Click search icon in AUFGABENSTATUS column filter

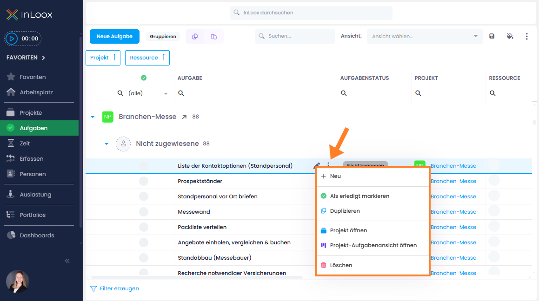(344, 93)
